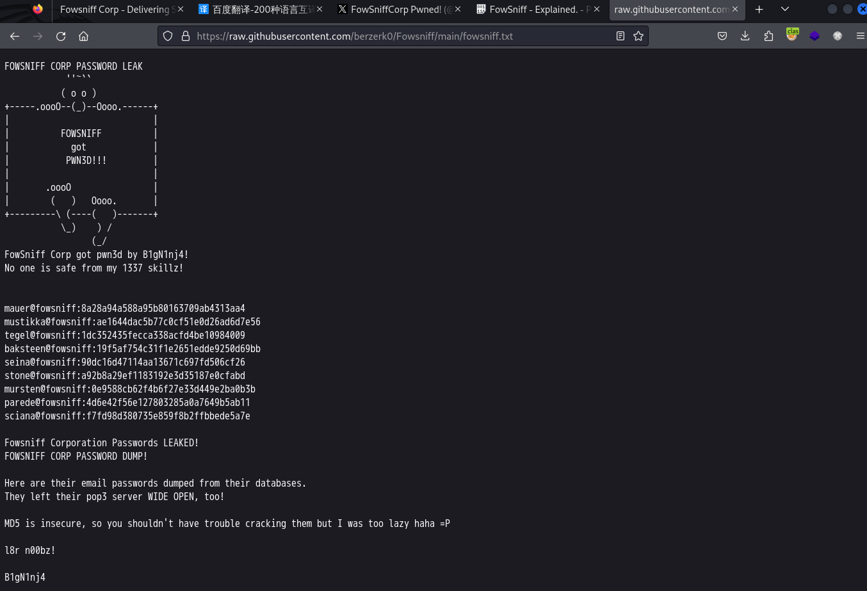Click the extension icon with clas badge
Screen dimensions: 867x591
point(792,35)
